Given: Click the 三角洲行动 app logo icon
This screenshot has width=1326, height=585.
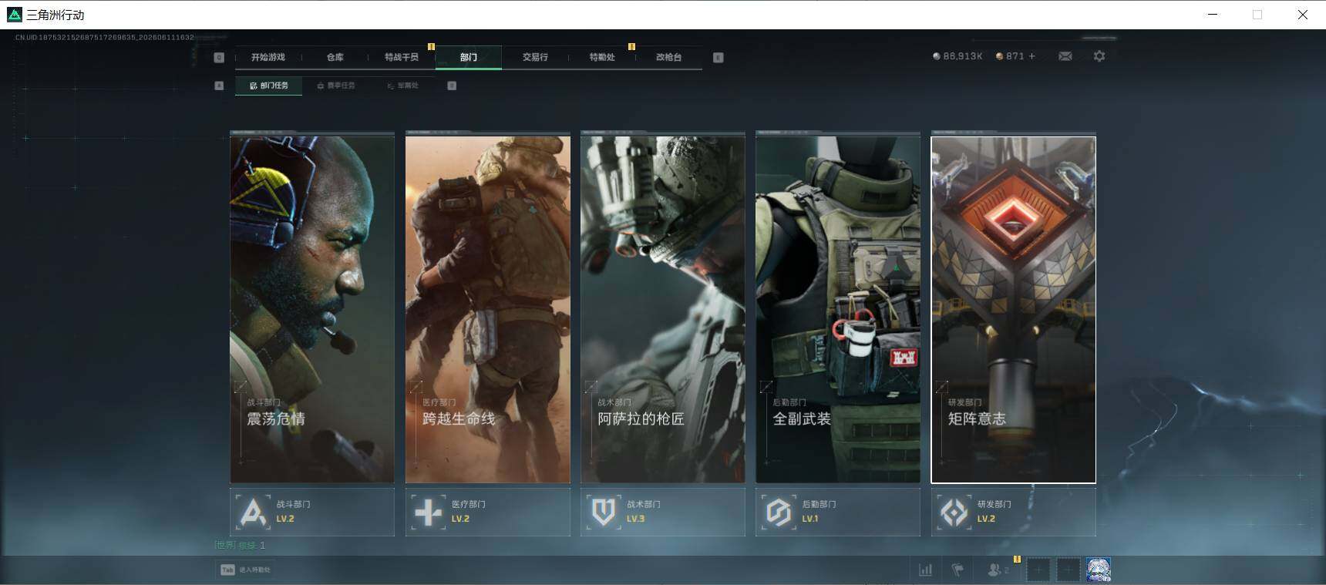Looking at the screenshot, I should (x=14, y=15).
